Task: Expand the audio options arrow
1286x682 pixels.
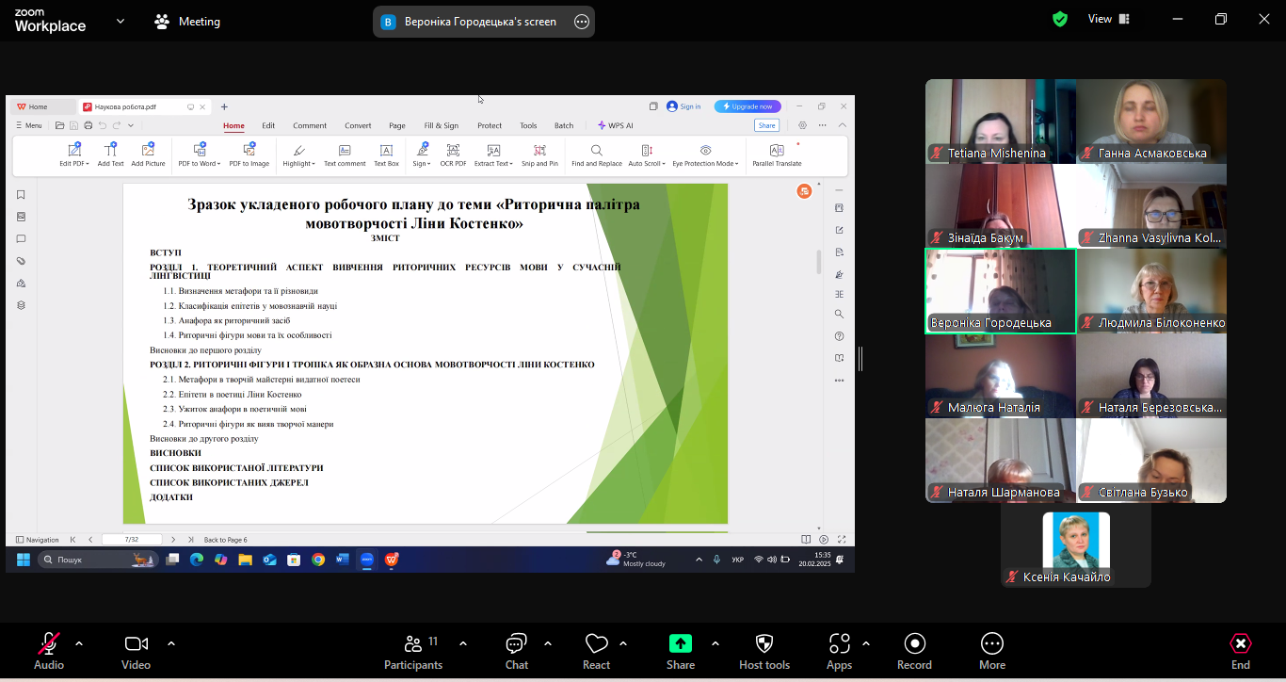Action: point(79,643)
